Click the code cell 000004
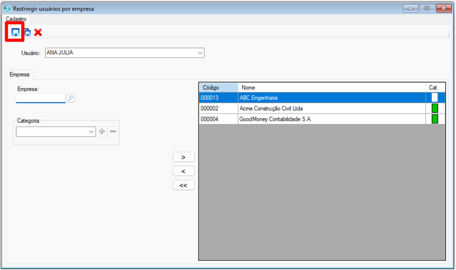Image resolution: width=456 pixels, height=270 pixels. pyautogui.click(x=218, y=119)
